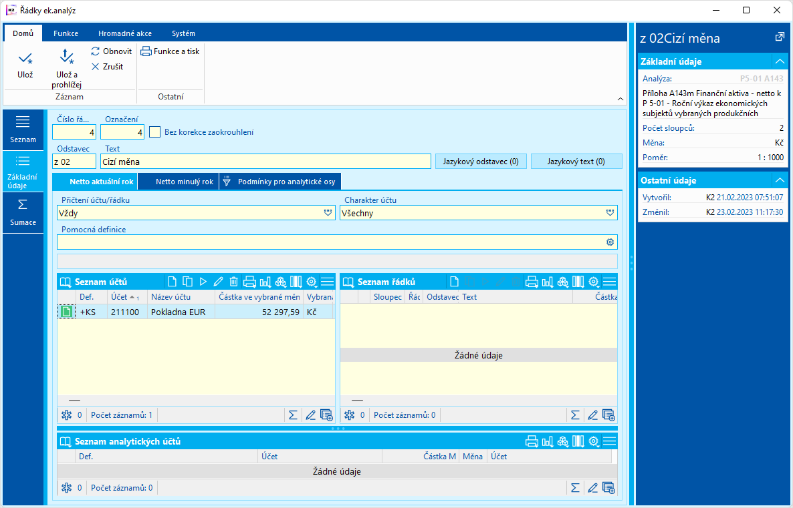Screen dimensions: 793x508
Task: Print the Seznam řádků list
Action: [532, 282]
